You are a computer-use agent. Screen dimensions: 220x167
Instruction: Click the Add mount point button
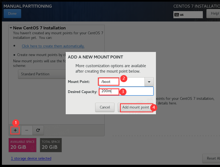click(135, 107)
